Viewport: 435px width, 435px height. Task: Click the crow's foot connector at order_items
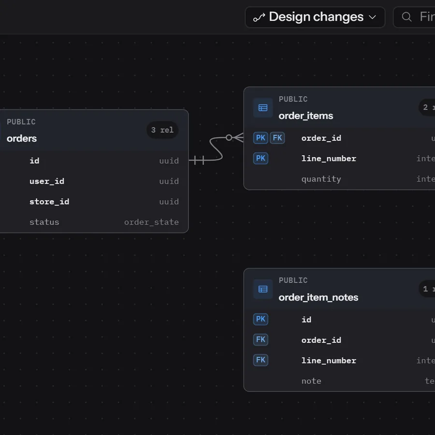pyautogui.click(x=238, y=138)
